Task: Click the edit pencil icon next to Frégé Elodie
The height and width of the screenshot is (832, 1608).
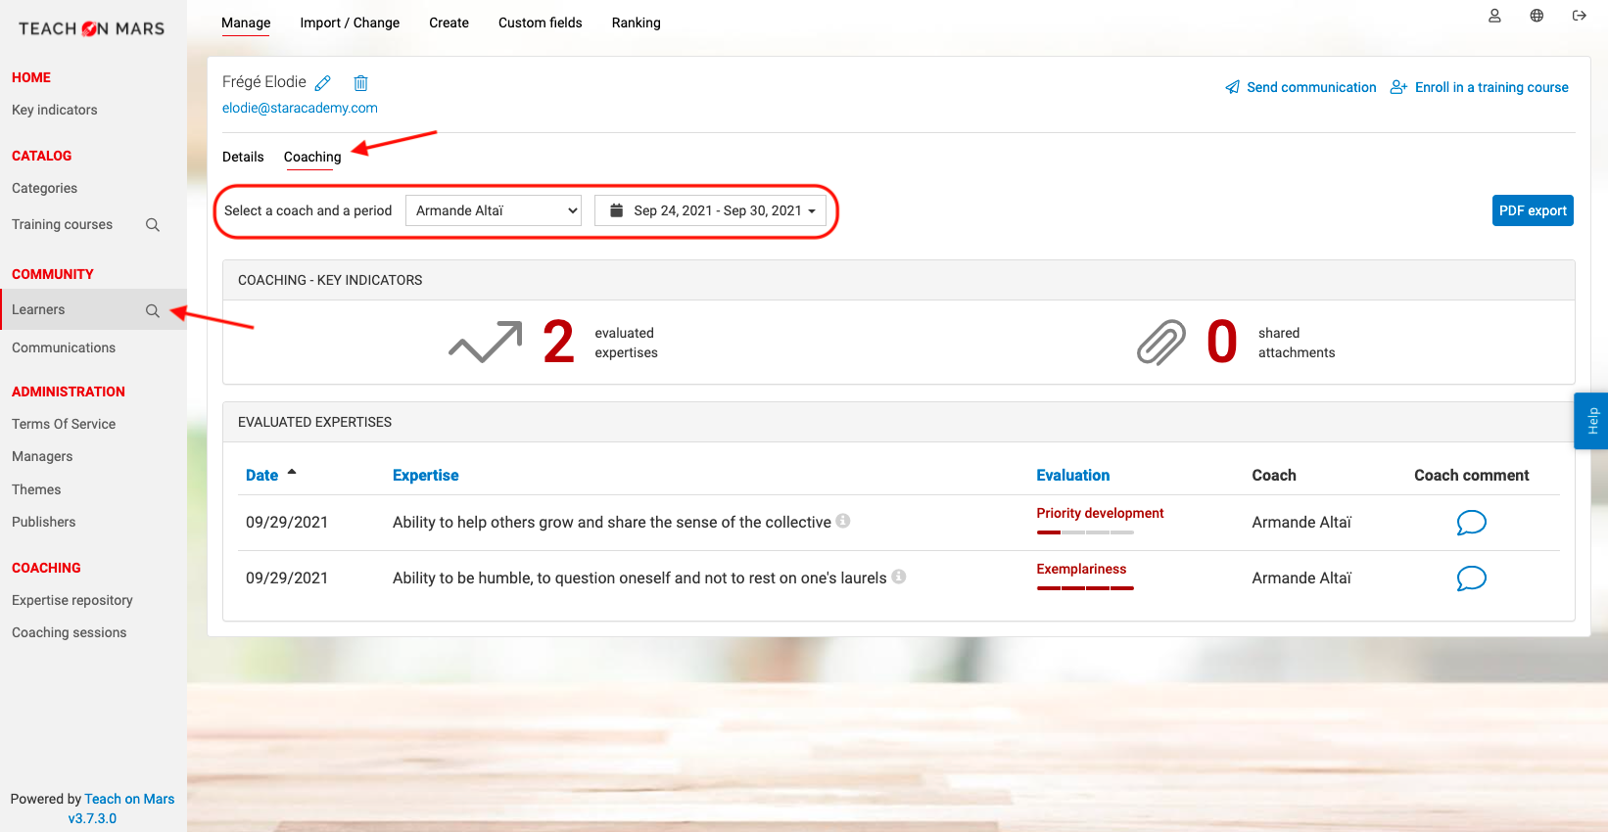Action: [323, 83]
